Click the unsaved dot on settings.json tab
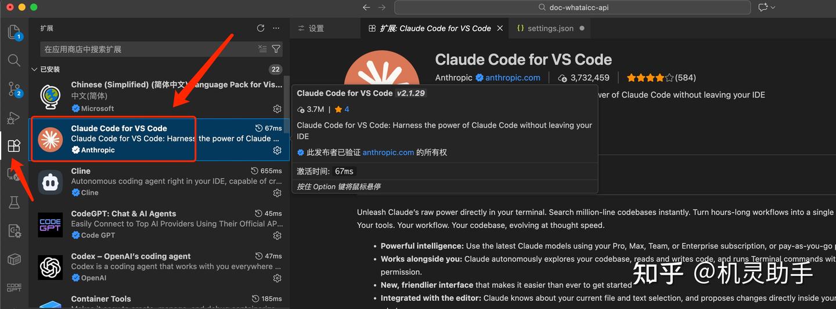Screen dimensions: 836x309 582,28
